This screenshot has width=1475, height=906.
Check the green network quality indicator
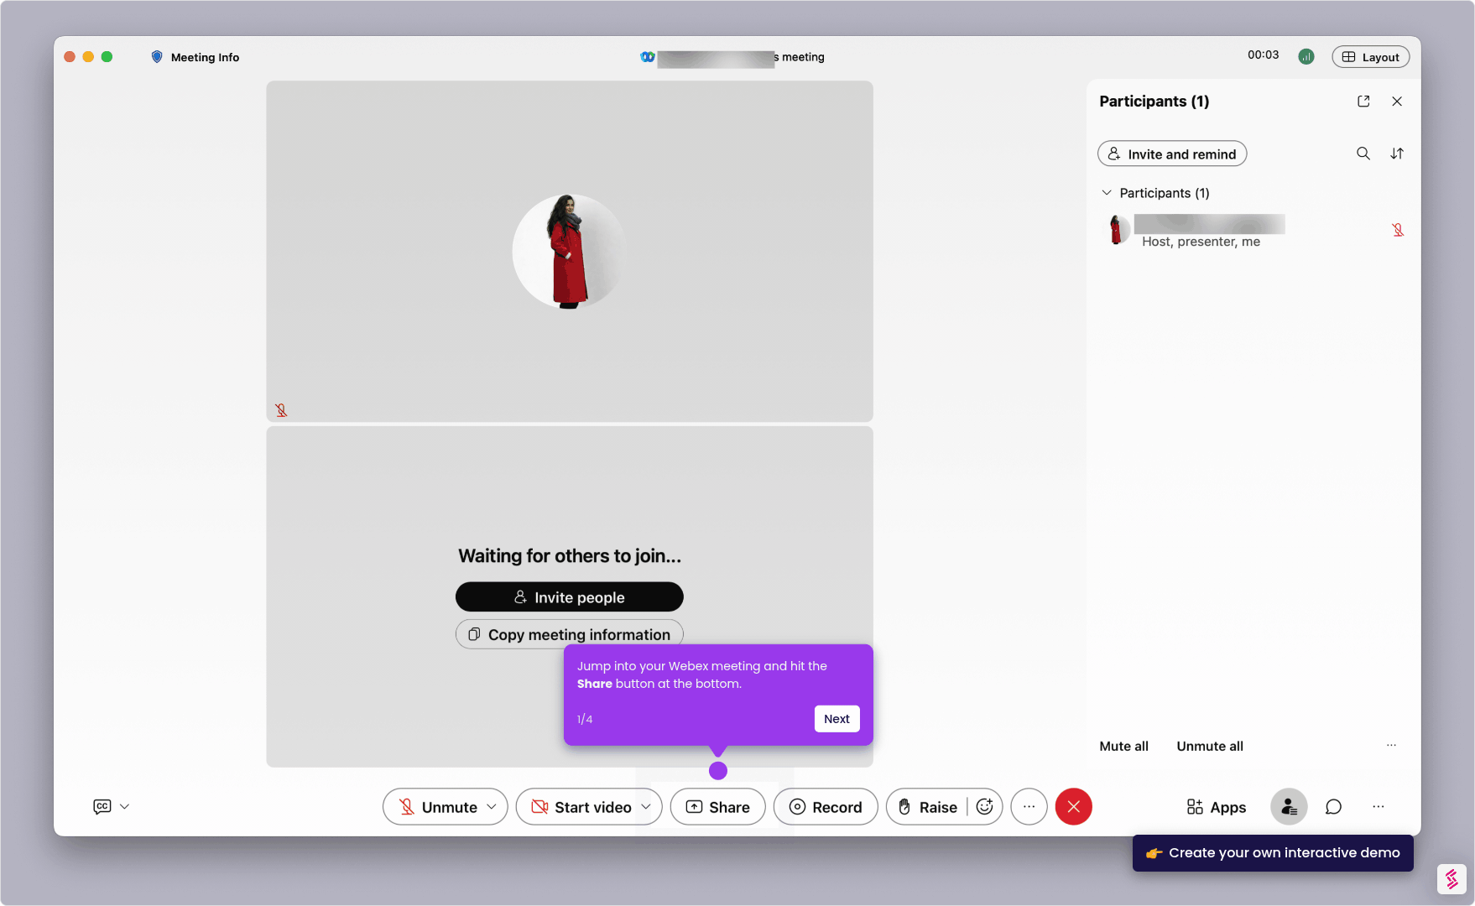(x=1306, y=56)
